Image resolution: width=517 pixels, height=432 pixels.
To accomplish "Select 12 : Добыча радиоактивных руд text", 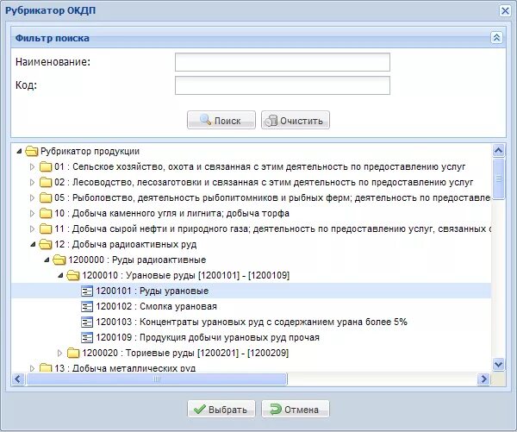I will point(125,245).
